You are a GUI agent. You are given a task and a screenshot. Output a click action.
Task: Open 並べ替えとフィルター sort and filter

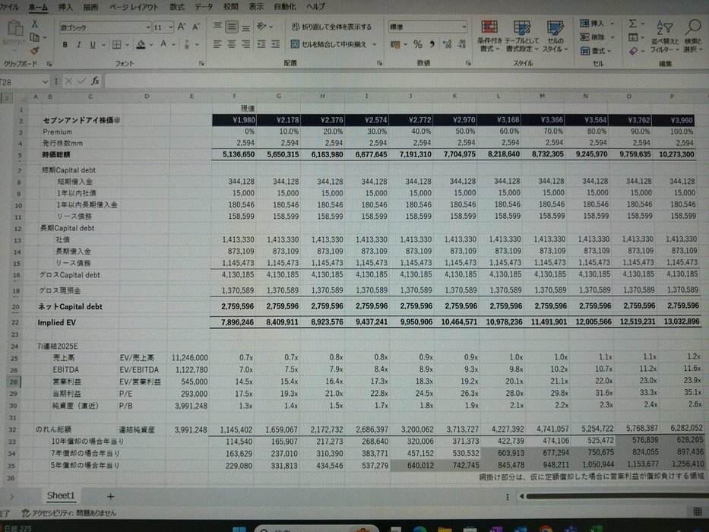pyautogui.click(x=665, y=36)
